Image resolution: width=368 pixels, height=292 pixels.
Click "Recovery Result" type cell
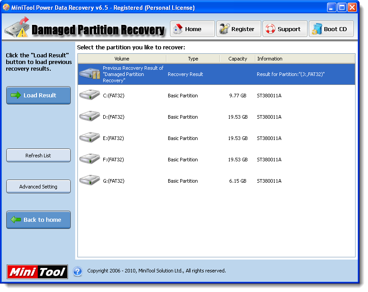[186, 74]
